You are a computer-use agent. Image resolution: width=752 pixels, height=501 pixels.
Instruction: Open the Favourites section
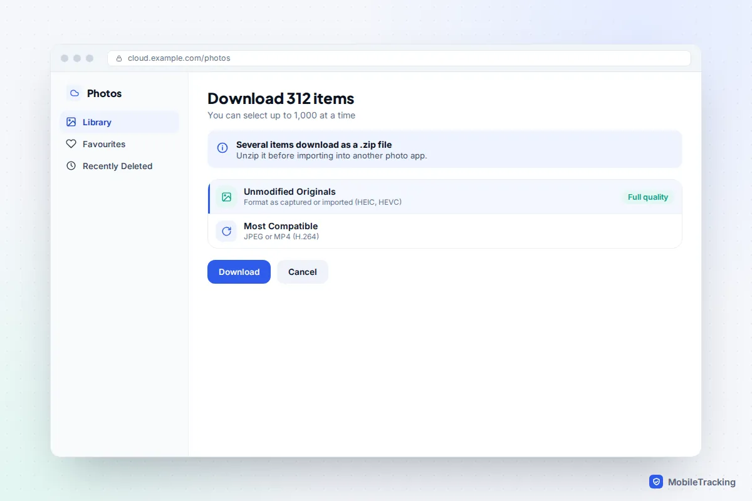(x=120, y=144)
